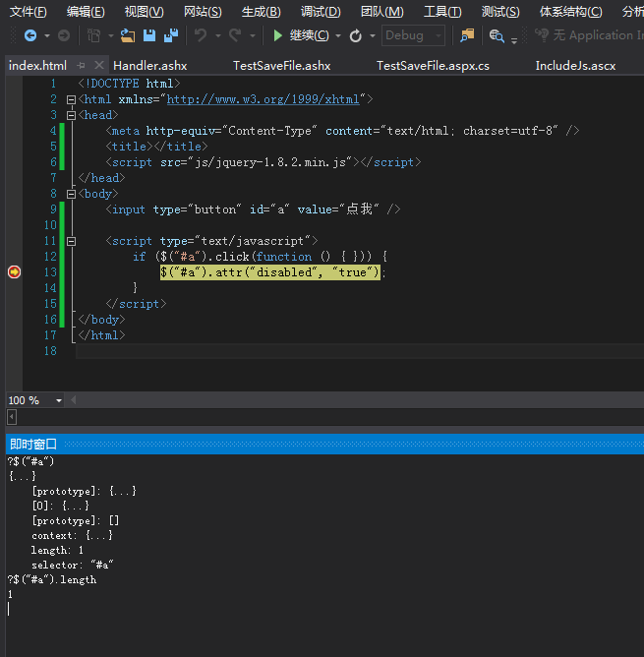This screenshot has height=657, width=644.
Task: Collapse the head element on line 3
Action: click(71, 115)
